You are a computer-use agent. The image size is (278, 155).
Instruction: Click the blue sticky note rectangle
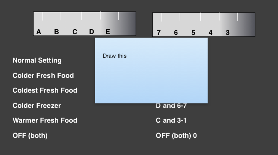(x=152, y=70)
